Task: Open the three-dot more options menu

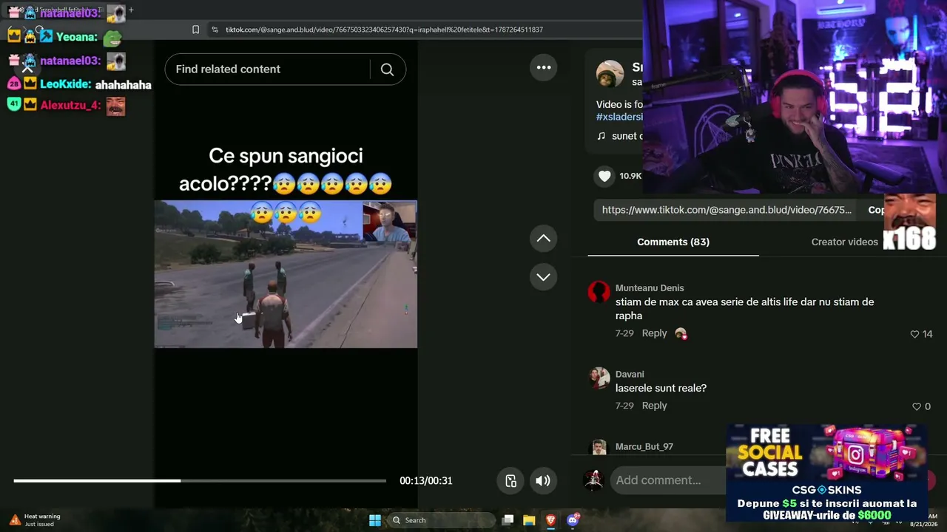Action: (x=544, y=67)
